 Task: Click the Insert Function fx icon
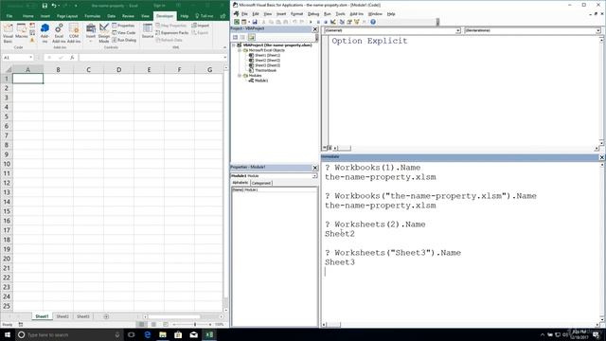(x=72, y=57)
